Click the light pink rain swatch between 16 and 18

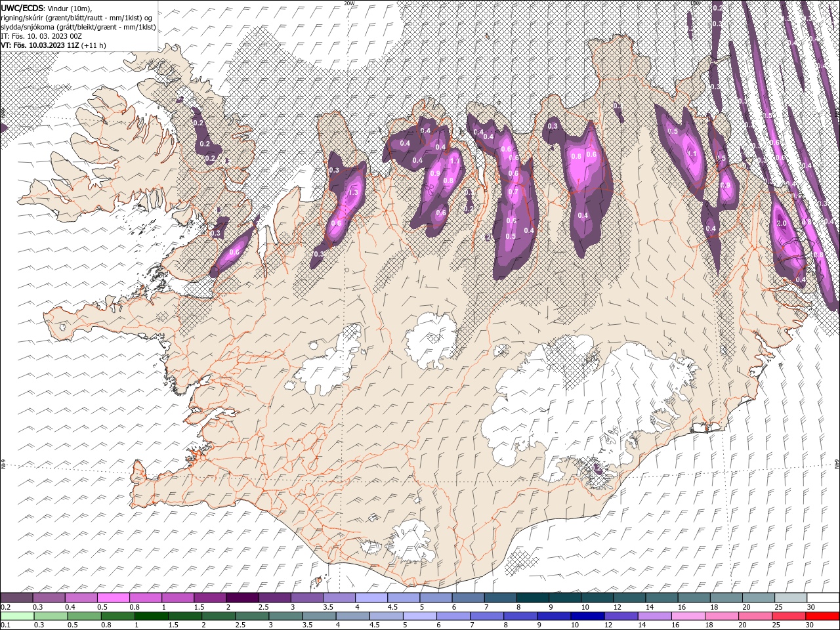point(688,616)
